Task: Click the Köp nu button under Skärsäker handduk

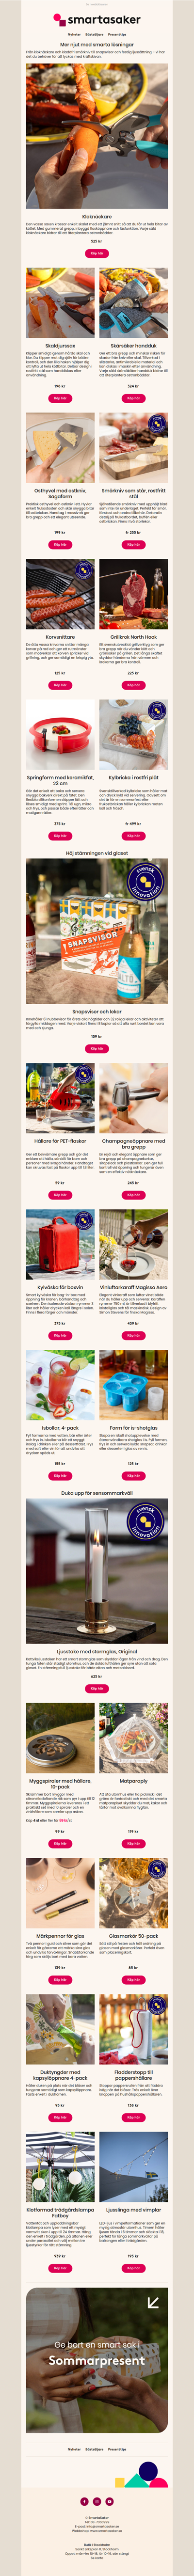Action: pos(134,398)
